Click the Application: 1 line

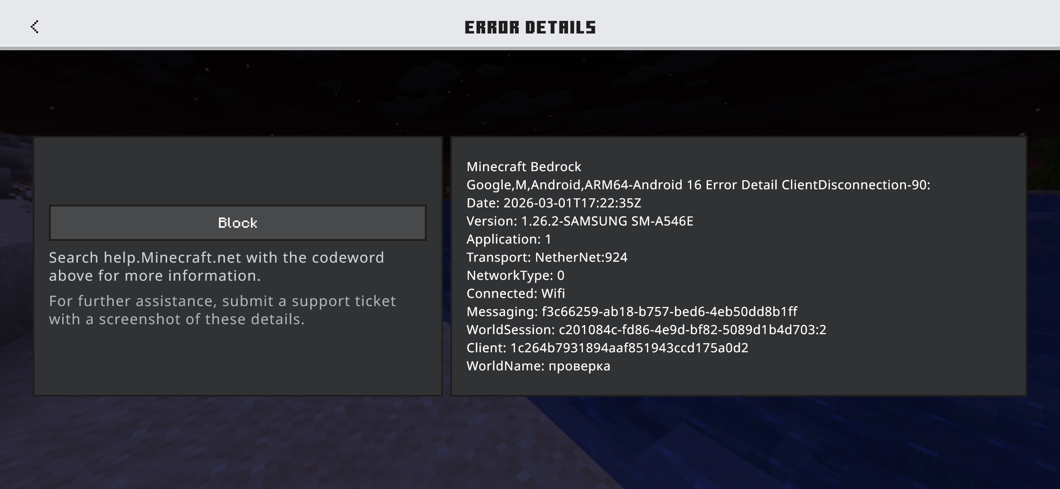tap(509, 239)
